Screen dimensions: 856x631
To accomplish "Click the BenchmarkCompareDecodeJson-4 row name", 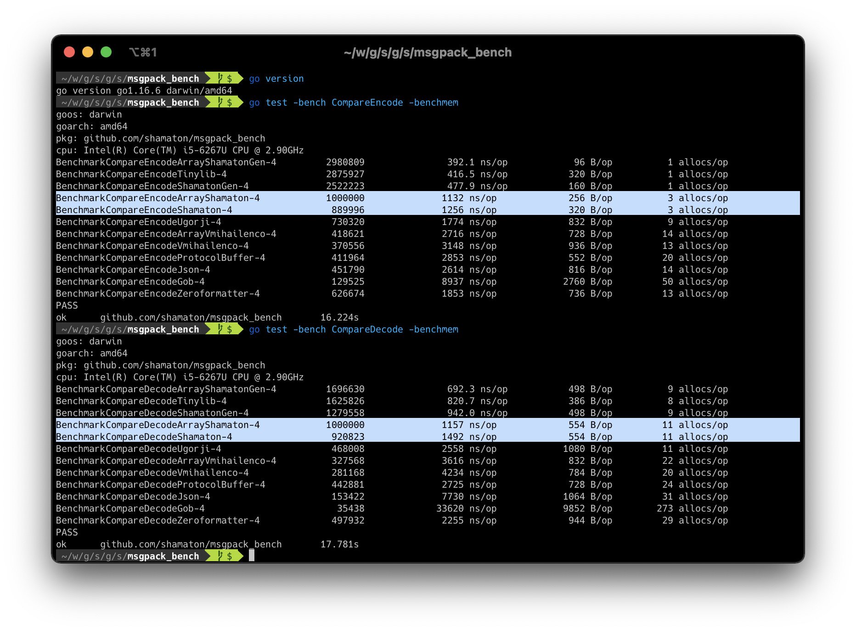I will [x=133, y=496].
